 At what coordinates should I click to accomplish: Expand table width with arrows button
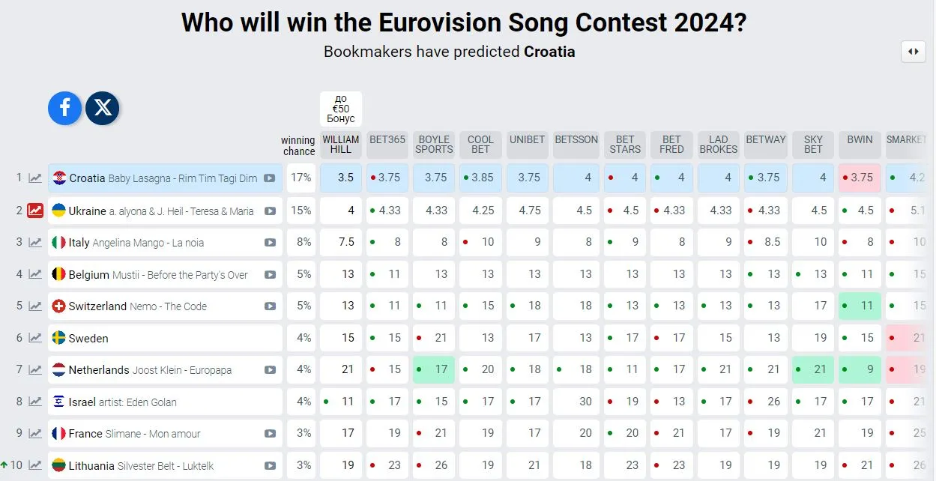pyautogui.click(x=914, y=52)
